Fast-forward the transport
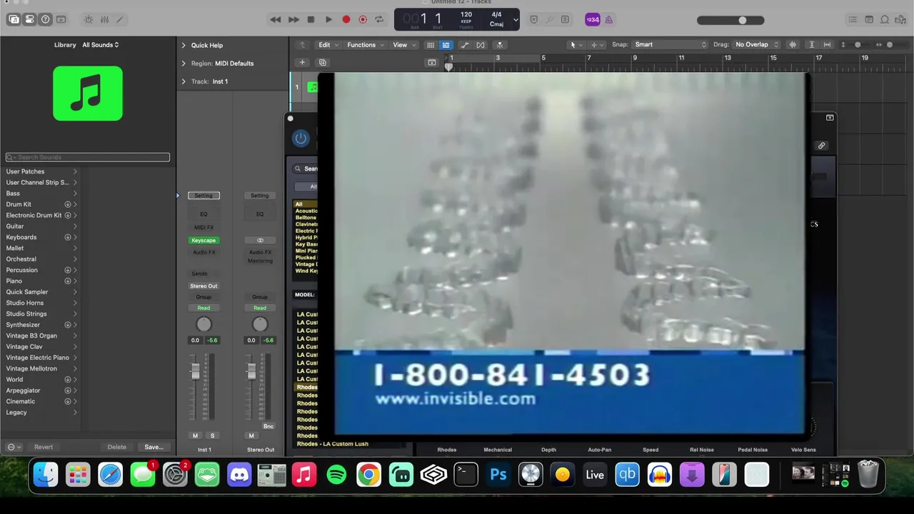 pyautogui.click(x=293, y=19)
